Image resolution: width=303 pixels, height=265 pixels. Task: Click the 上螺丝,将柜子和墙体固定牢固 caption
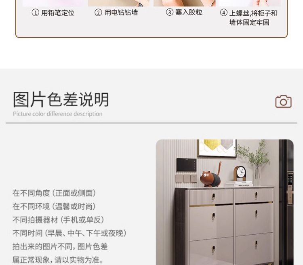[x=253, y=18]
